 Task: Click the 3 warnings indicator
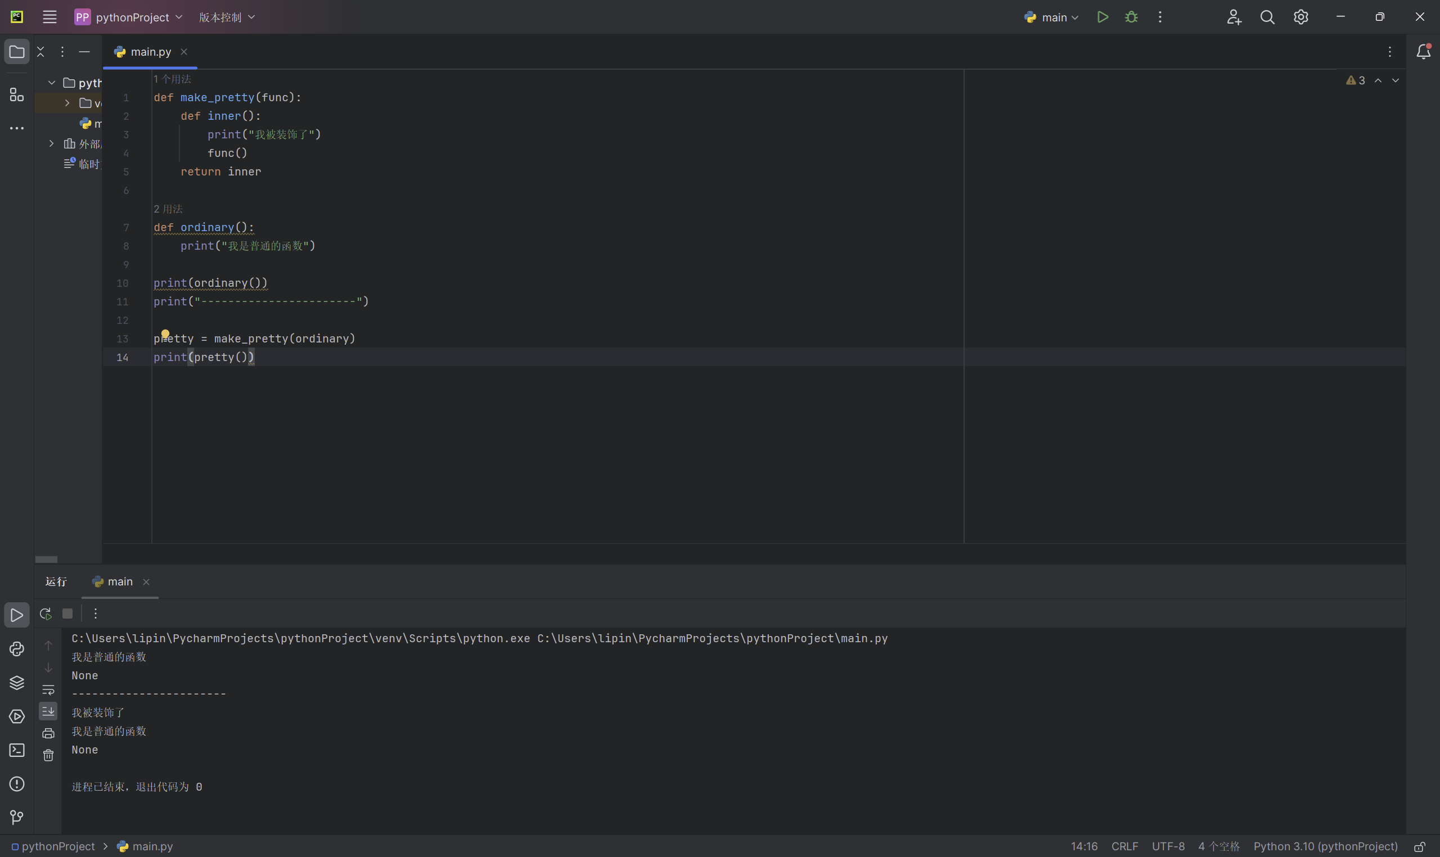pyautogui.click(x=1356, y=80)
